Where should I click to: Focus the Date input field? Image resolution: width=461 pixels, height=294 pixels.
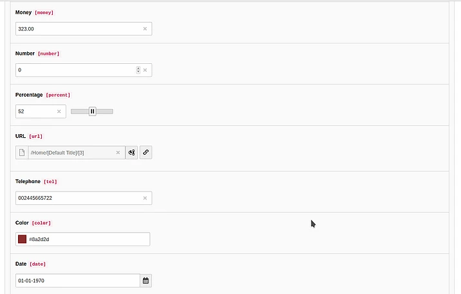pyautogui.click(x=77, y=281)
